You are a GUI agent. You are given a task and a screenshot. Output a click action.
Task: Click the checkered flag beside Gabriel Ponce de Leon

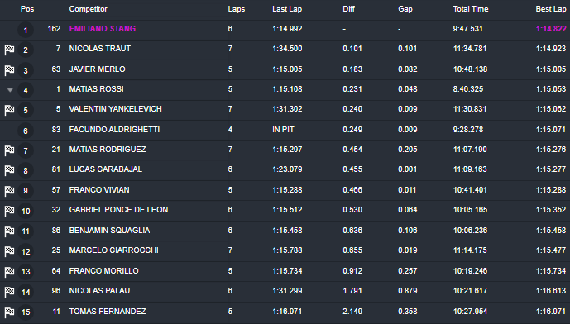(9, 211)
